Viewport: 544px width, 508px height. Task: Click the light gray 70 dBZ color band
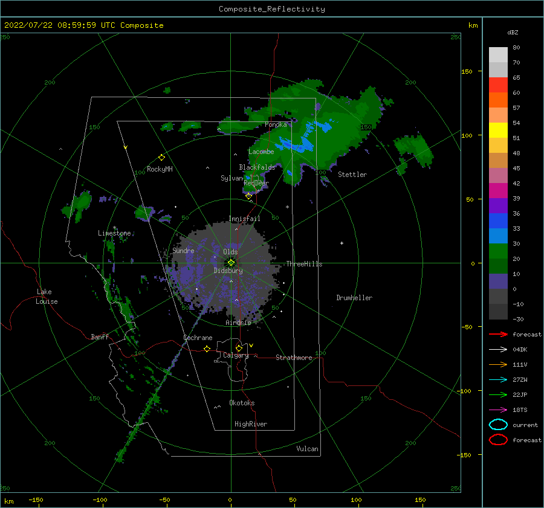498,55
